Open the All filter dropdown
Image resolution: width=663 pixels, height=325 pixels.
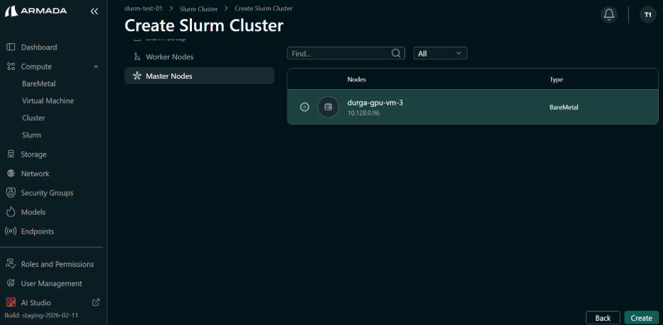440,53
